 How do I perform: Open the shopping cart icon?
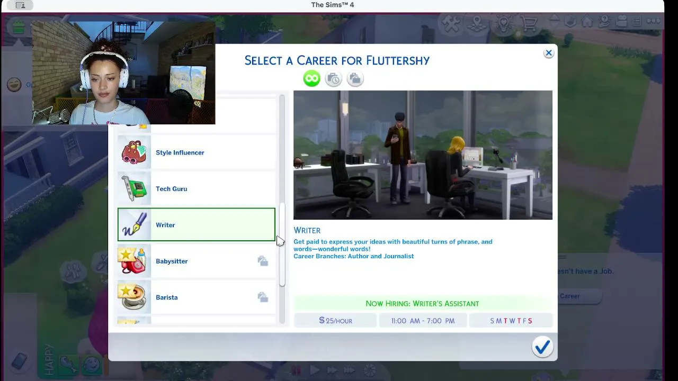click(x=529, y=23)
